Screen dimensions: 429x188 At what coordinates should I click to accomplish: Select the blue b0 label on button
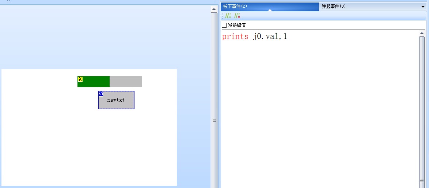pyautogui.click(x=100, y=94)
